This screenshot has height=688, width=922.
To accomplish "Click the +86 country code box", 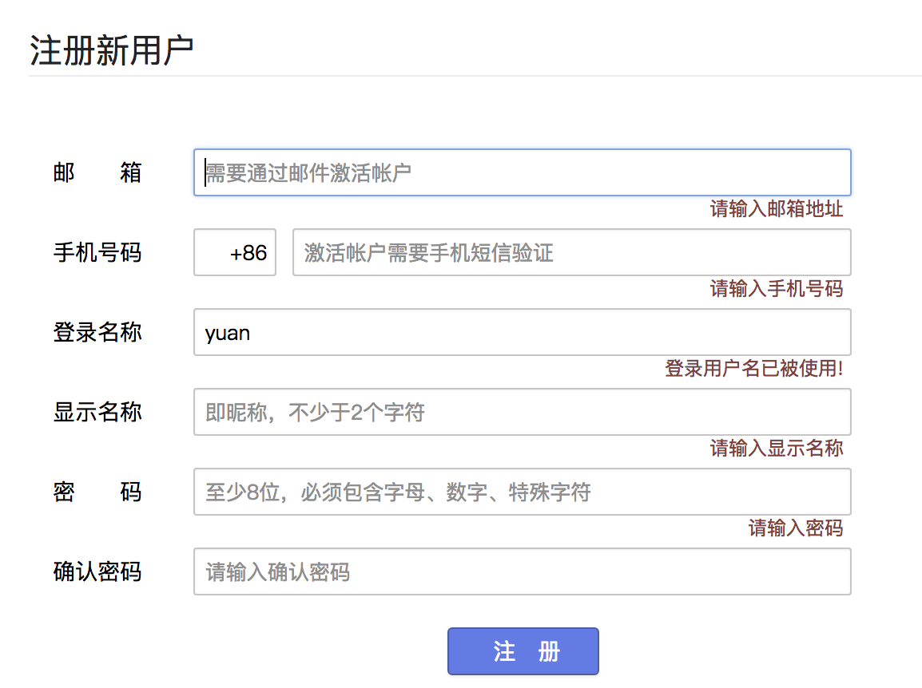I will pos(235,253).
